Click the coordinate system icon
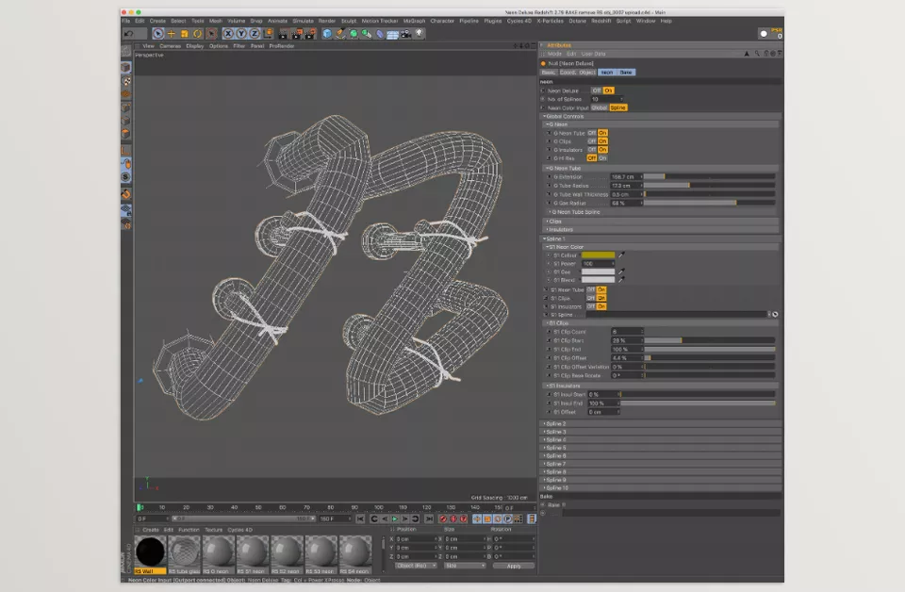This screenshot has width=905, height=592. click(x=268, y=34)
